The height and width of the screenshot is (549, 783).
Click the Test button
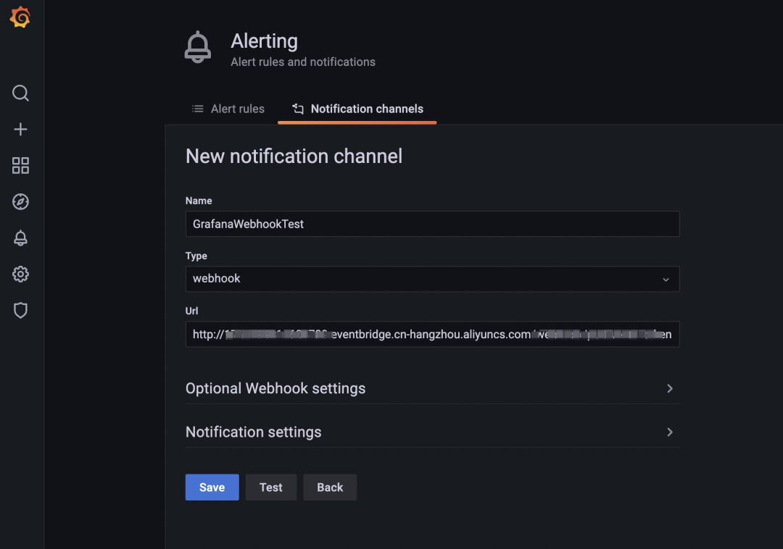pyautogui.click(x=271, y=487)
